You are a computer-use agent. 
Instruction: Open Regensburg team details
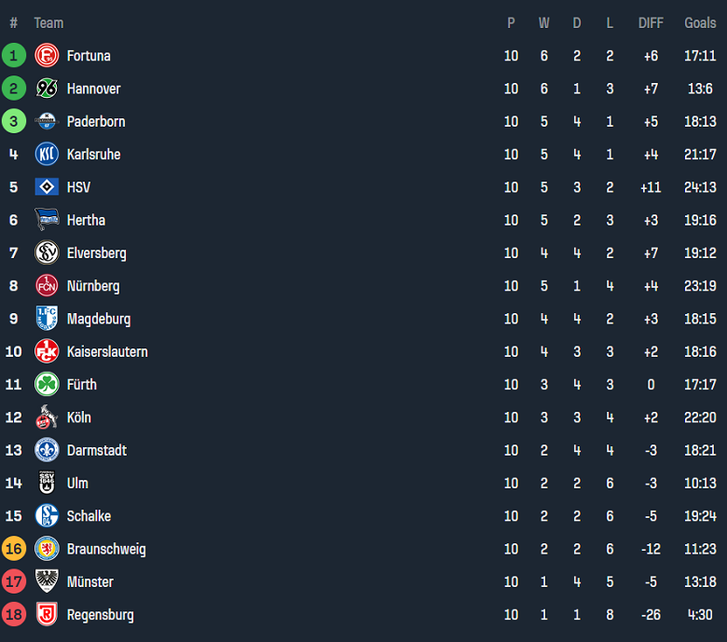tap(101, 615)
